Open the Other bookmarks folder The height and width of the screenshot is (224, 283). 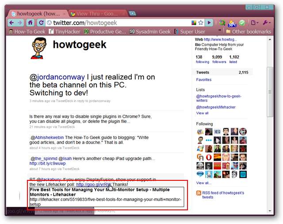[249, 32]
